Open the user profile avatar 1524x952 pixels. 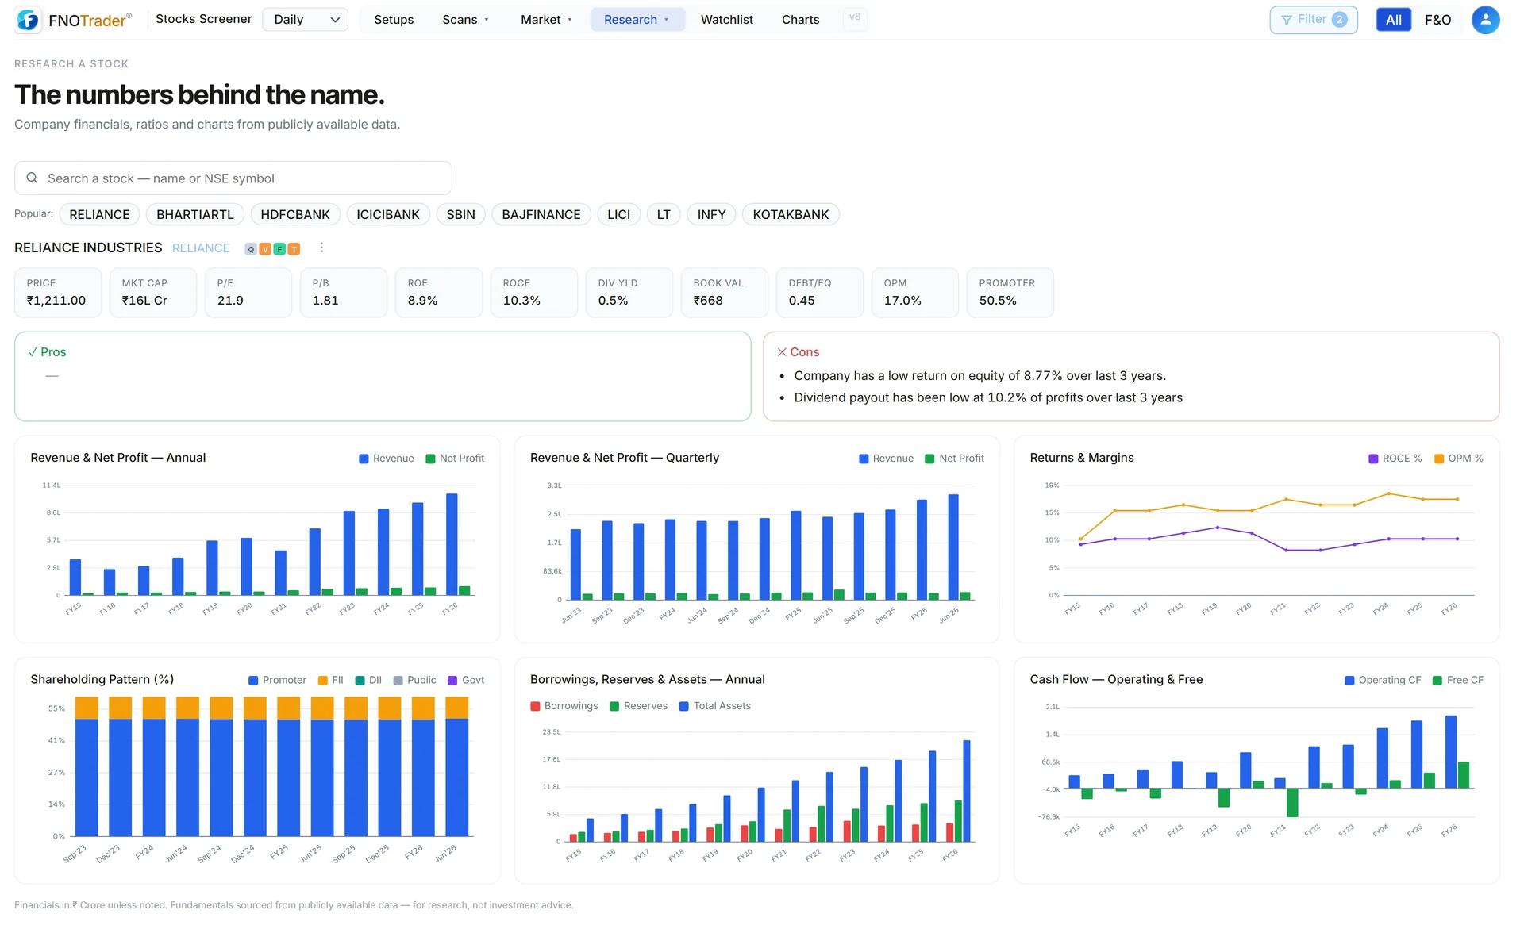(x=1485, y=20)
